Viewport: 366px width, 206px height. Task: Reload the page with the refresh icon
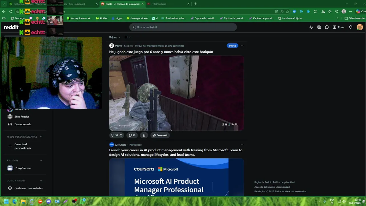tap(11, 11)
